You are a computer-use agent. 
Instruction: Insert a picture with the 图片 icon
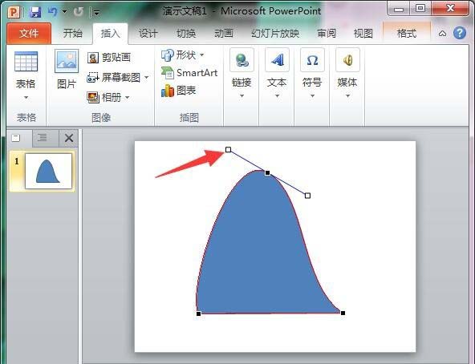67,61
